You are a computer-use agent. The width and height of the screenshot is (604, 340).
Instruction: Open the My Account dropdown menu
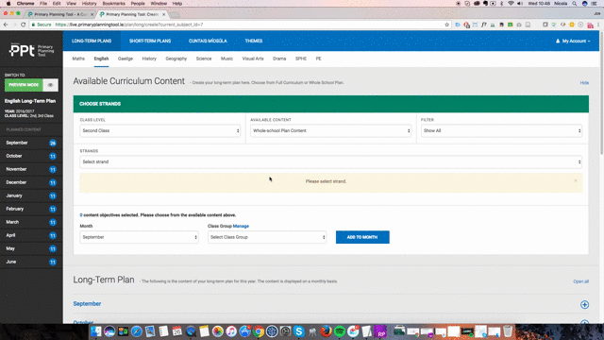coord(573,41)
